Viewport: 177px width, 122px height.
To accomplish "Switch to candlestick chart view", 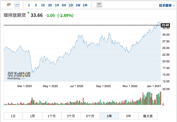I will click(x=9, y=5).
